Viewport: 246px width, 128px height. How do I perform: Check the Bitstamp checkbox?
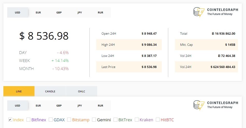pyautogui.click(x=69, y=120)
